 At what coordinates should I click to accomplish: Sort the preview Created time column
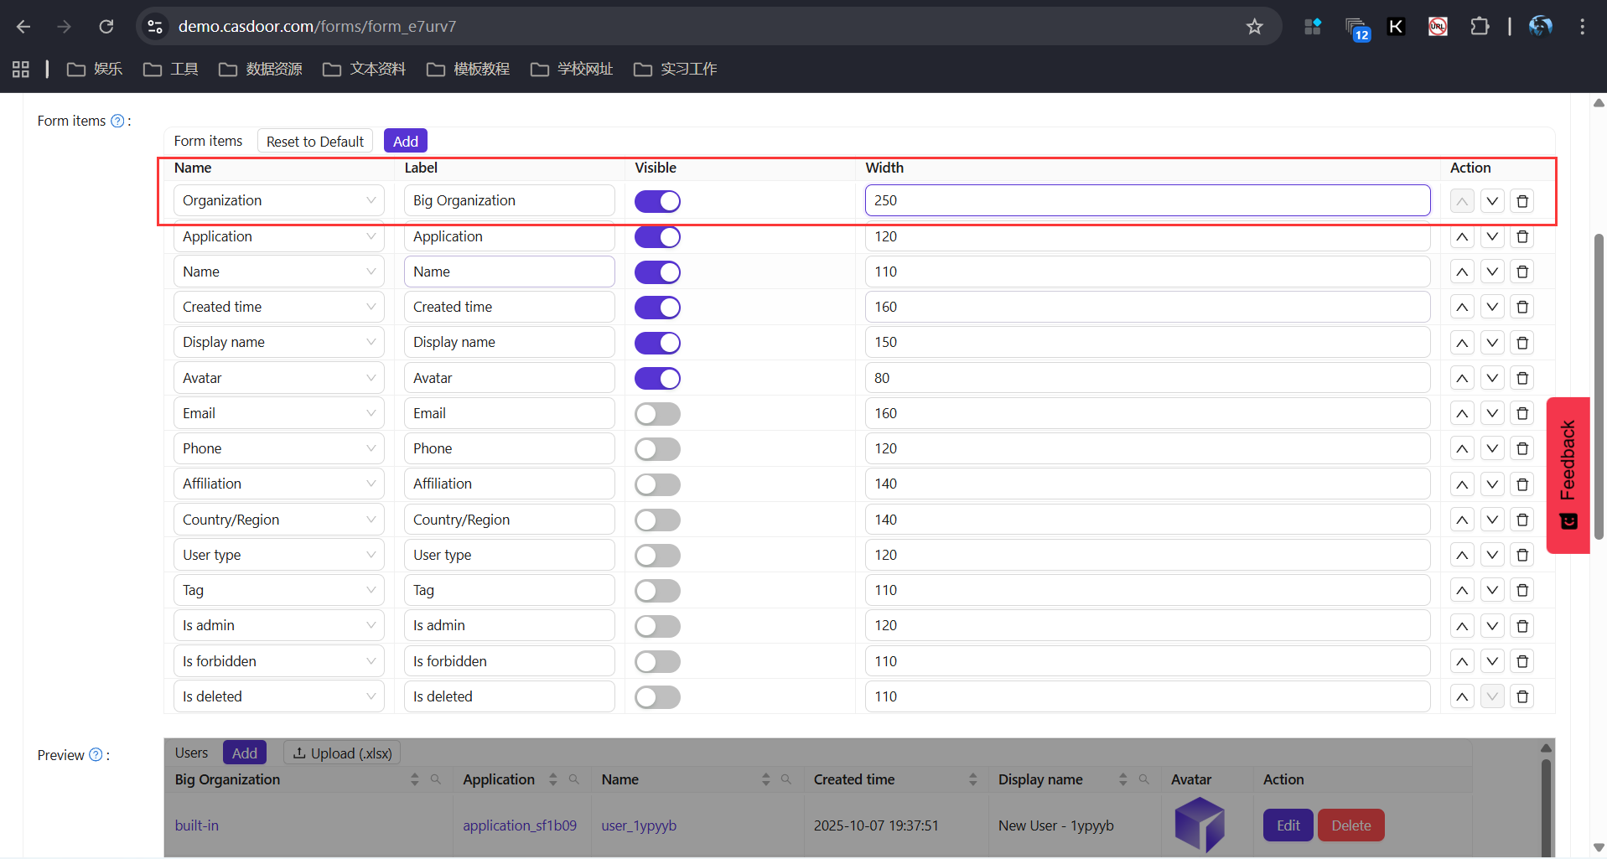(972, 779)
